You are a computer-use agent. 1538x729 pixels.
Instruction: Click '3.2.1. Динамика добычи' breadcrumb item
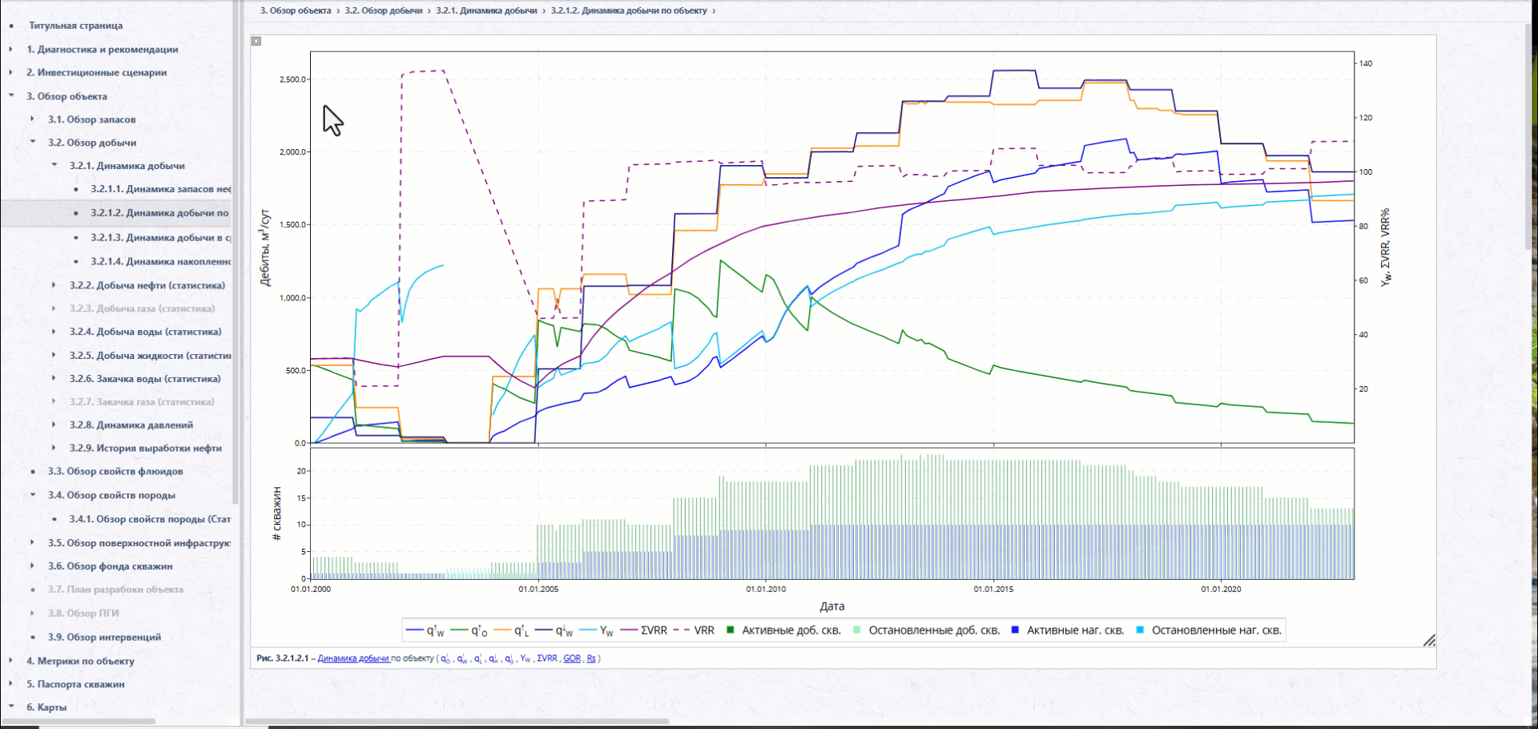(x=486, y=10)
